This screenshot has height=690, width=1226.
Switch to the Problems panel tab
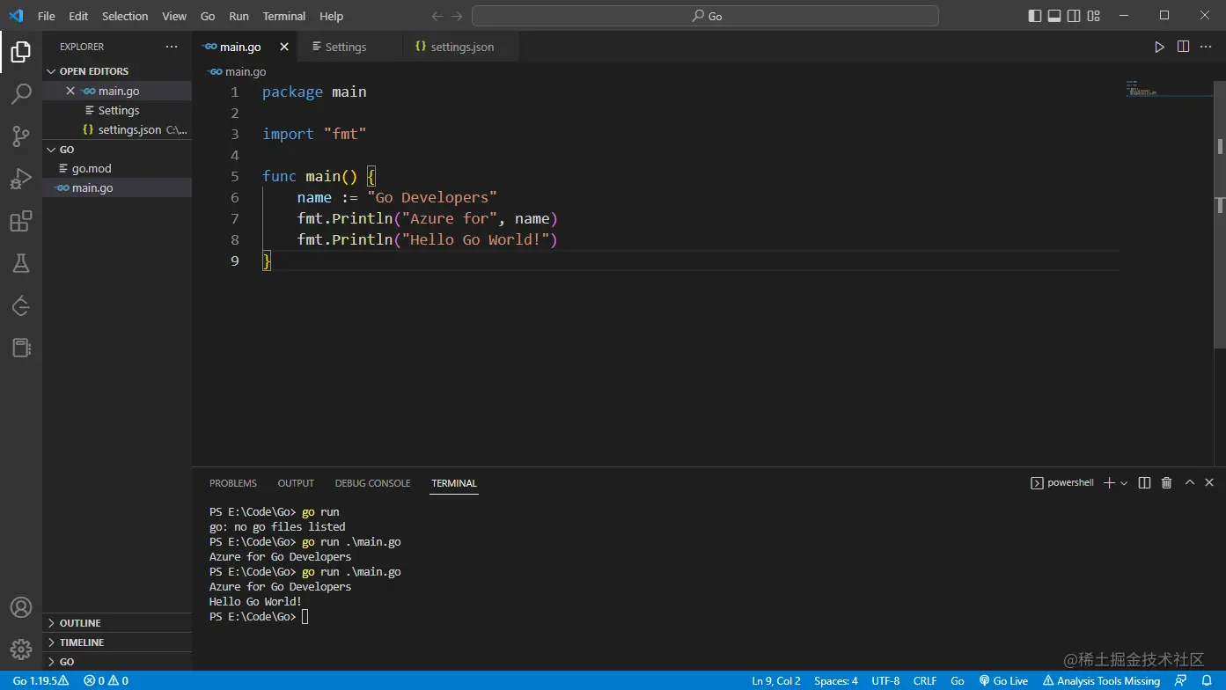coord(233,483)
